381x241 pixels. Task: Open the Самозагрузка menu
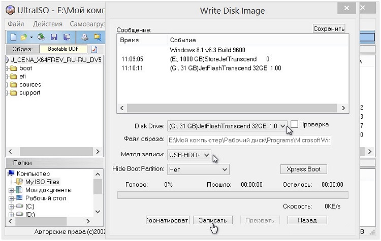[87, 24]
